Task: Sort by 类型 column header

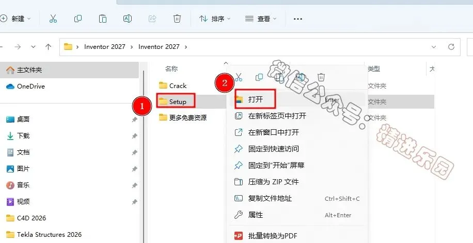Action: [374, 69]
